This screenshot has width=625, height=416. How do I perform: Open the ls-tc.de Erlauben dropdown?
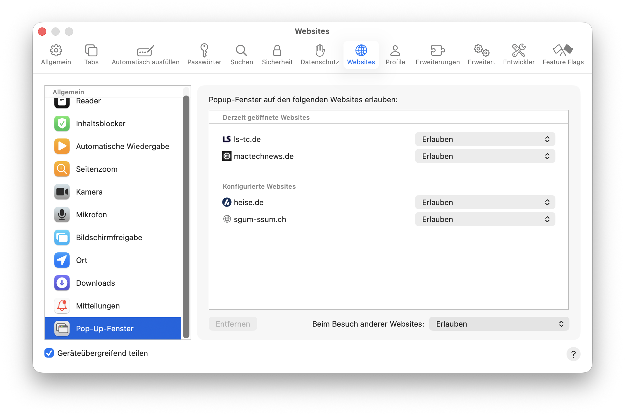[x=485, y=139]
